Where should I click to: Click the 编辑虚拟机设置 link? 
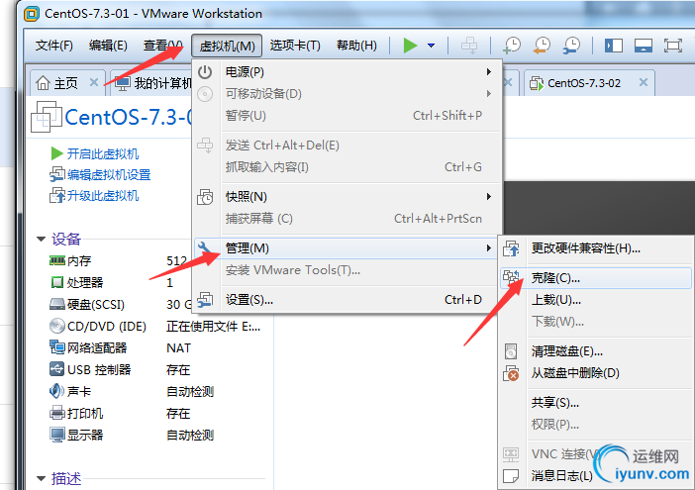pyautogui.click(x=109, y=174)
